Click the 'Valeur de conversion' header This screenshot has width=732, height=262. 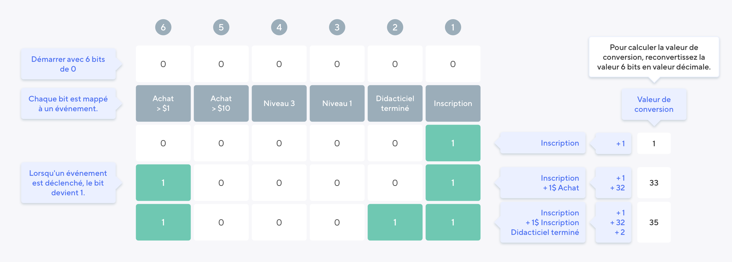coord(654,104)
